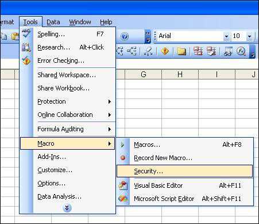Open the Data menu
The image size is (259, 224).
pyautogui.click(x=53, y=22)
